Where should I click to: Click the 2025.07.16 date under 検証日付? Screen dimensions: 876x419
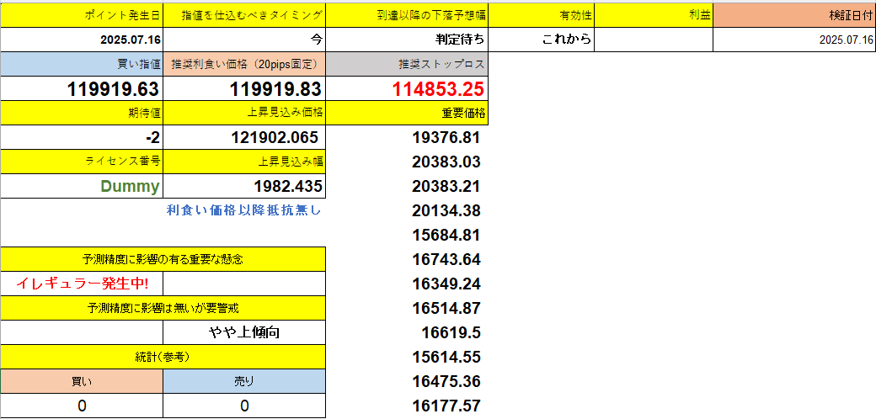794,40
